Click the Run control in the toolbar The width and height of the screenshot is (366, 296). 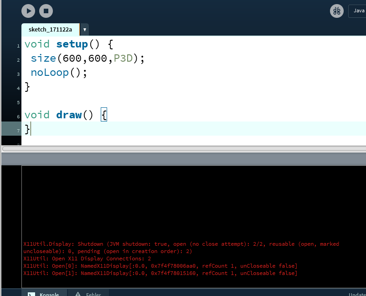click(28, 11)
